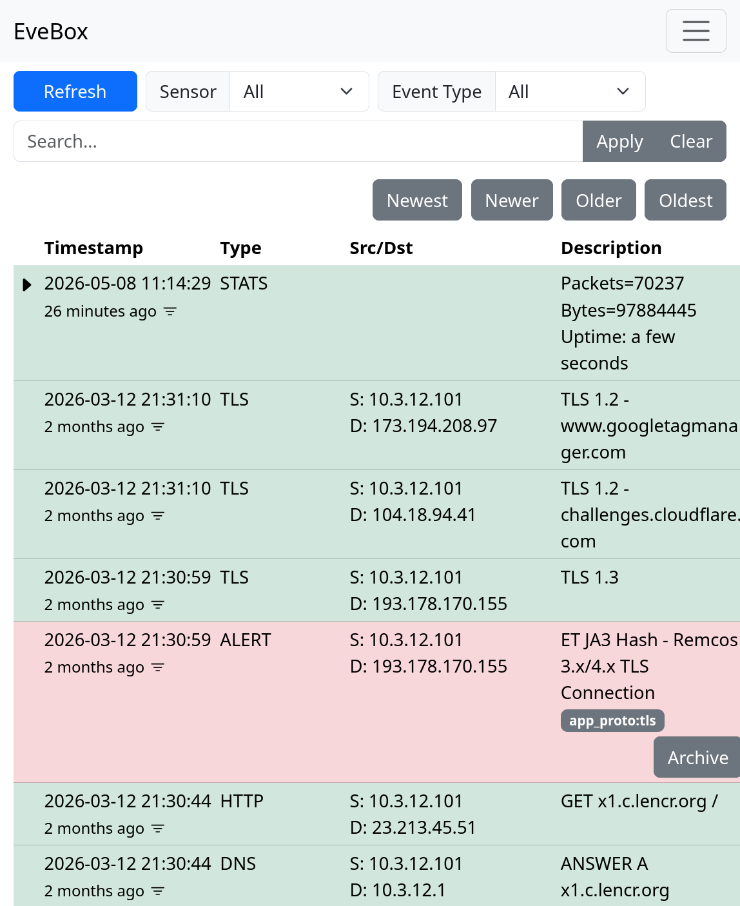Image resolution: width=740 pixels, height=906 pixels.
Task: Click the HTTP type cell
Action: tap(242, 802)
